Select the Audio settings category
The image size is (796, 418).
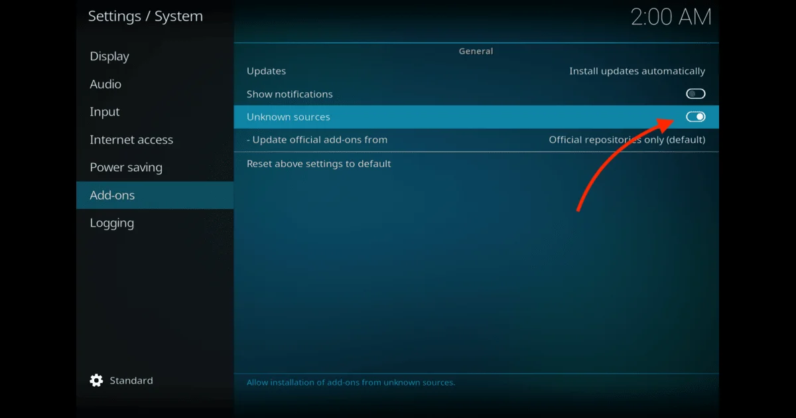pos(105,84)
